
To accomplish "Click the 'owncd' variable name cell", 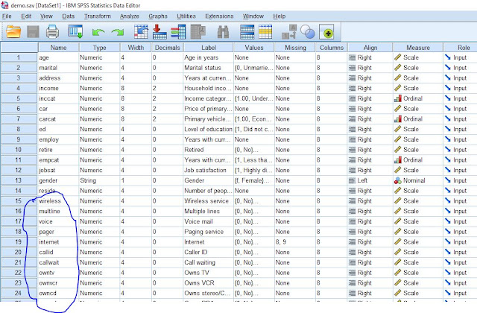I will pos(58,293).
